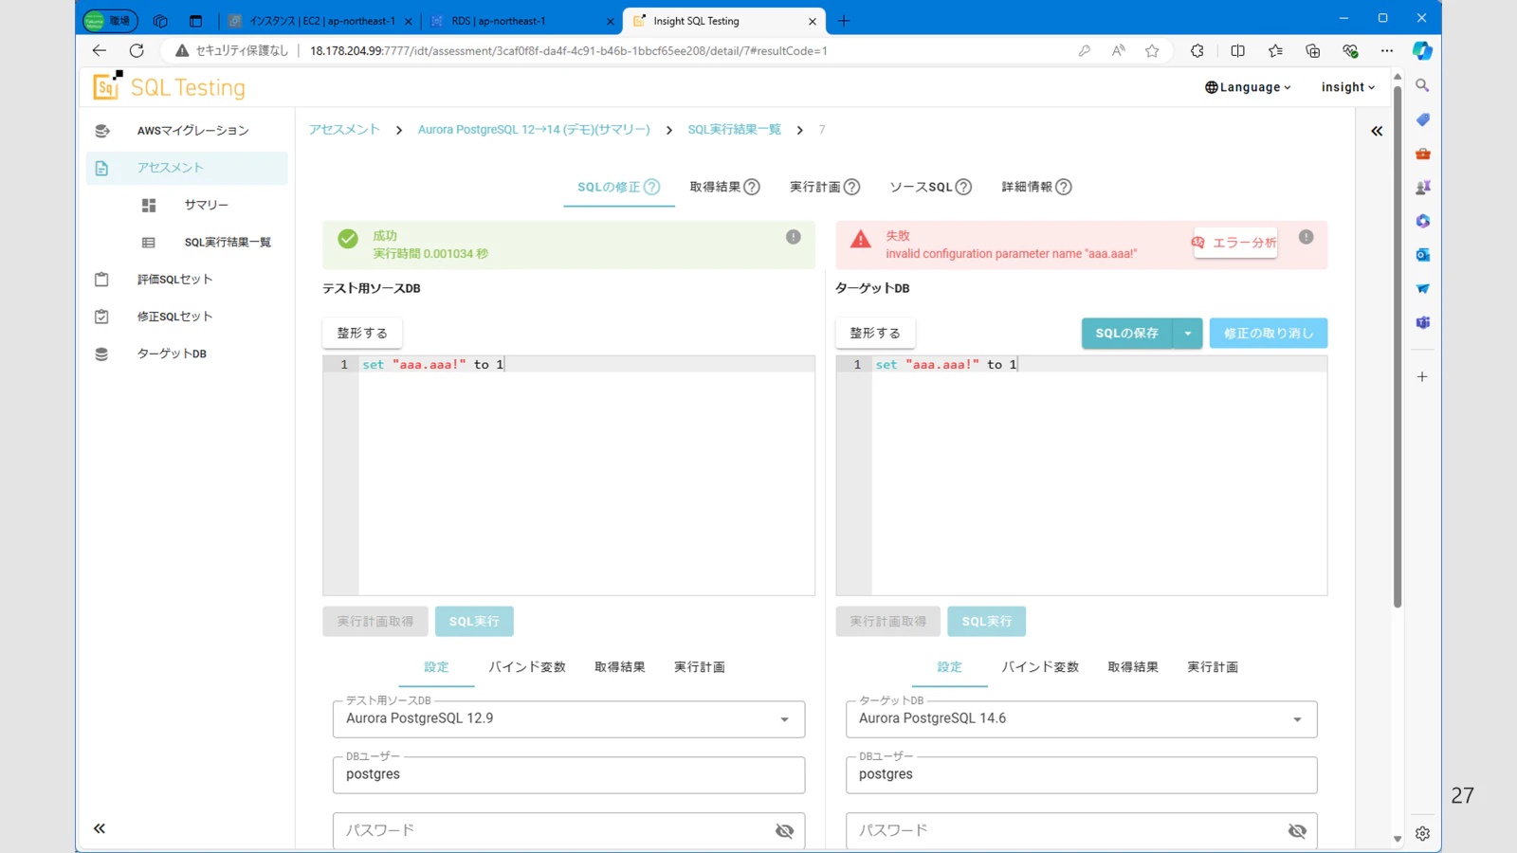The height and width of the screenshot is (853, 1517).
Task: Show help for SQLの修正 tab
Action: click(x=652, y=187)
